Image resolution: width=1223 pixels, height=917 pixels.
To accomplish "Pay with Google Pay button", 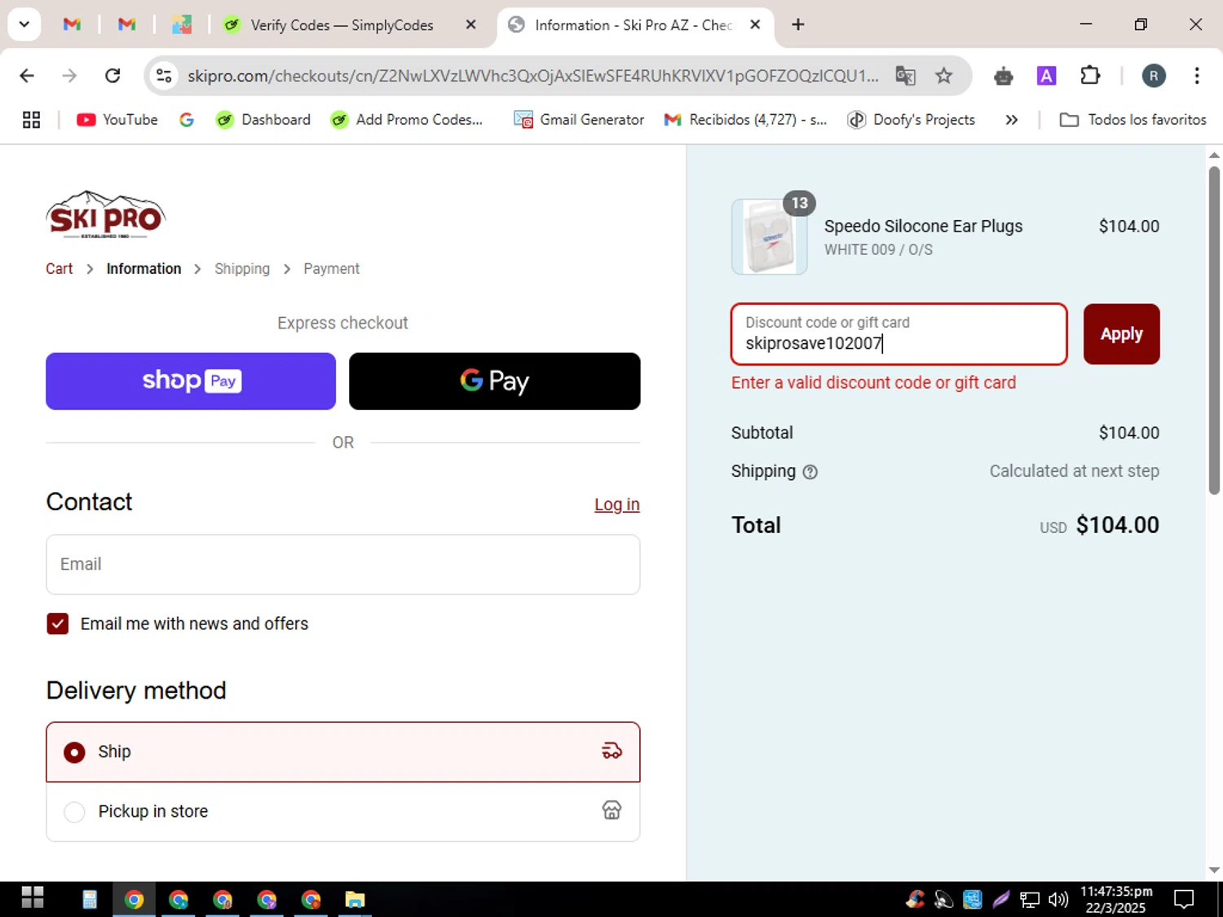I will 495,381.
